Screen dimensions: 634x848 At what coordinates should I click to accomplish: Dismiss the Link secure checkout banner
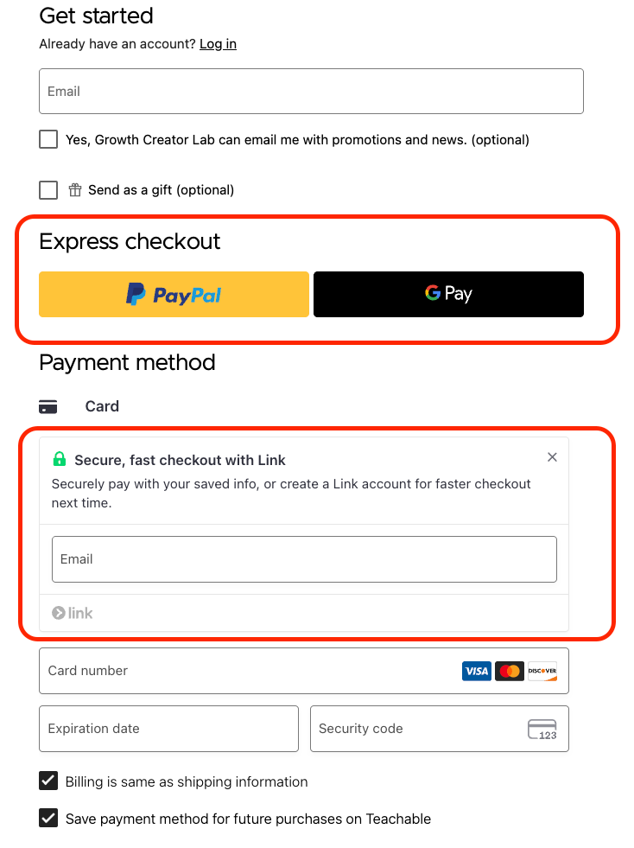point(552,456)
